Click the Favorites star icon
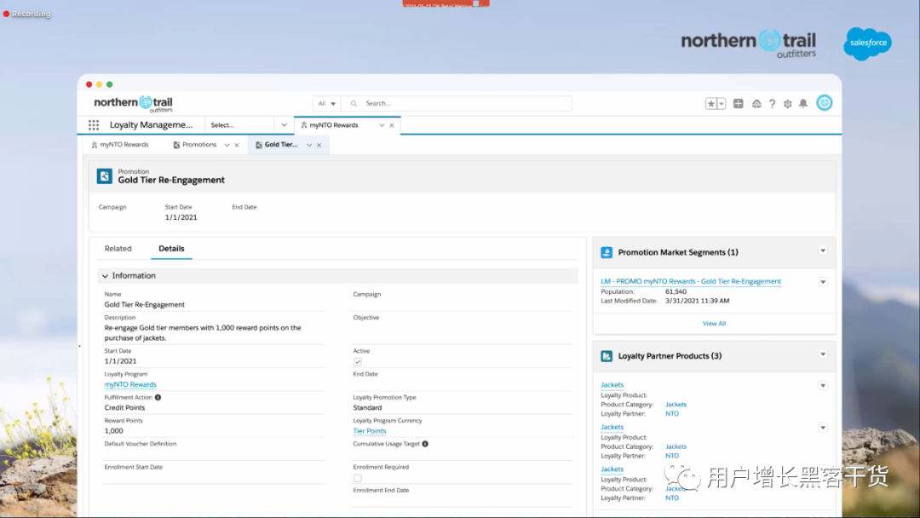 point(711,103)
